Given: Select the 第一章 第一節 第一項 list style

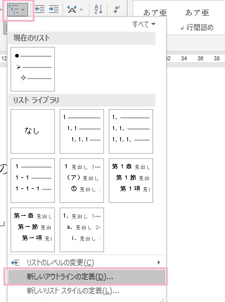Looking at the screenshot, I should coord(33,230).
